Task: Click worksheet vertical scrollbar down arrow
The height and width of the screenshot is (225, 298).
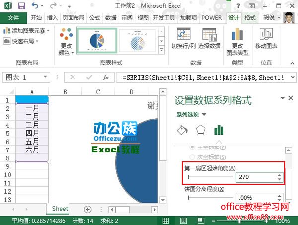Action: pyautogui.click(x=163, y=200)
